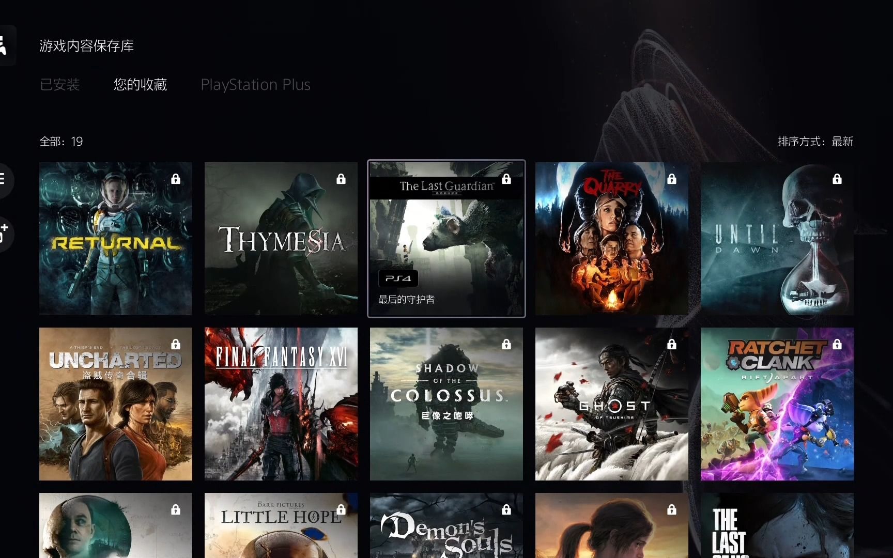The height and width of the screenshot is (558, 893).
Task: Select Shadow of the Colossus tile
Action: (446, 404)
